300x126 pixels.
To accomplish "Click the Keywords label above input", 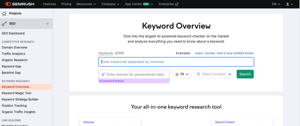I will (x=105, y=53).
